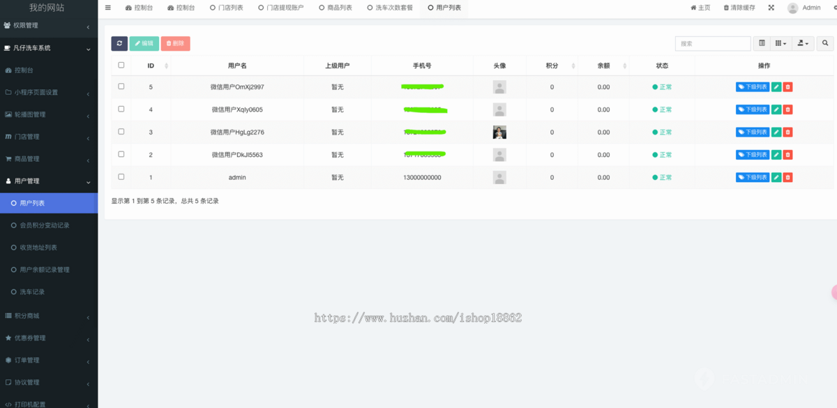The height and width of the screenshot is (408, 837).
Task: Select the 用户列表 tab
Action: [x=444, y=8]
